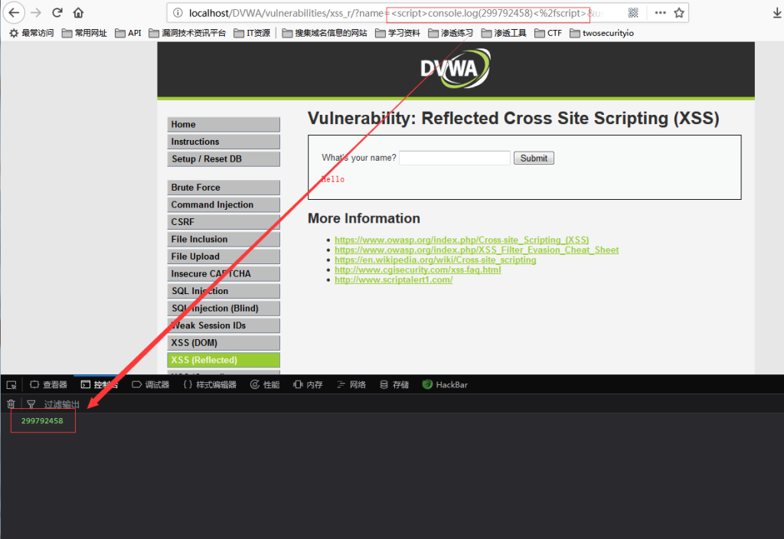Click the 299792458 console output line
The height and width of the screenshot is (539, 784).
coord(42,421)
